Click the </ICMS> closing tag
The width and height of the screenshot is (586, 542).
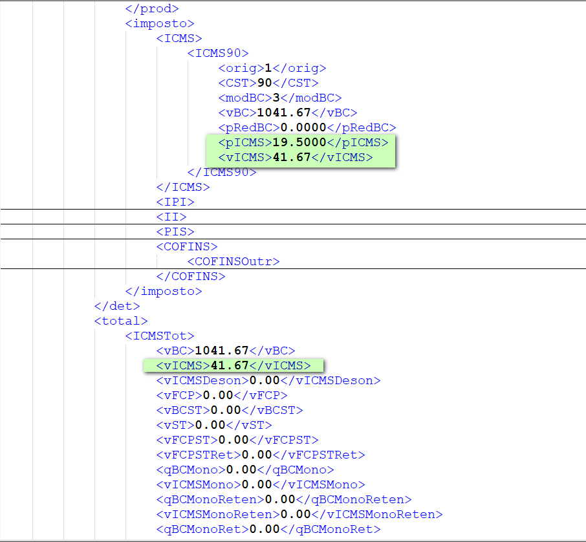coord(183,188)
